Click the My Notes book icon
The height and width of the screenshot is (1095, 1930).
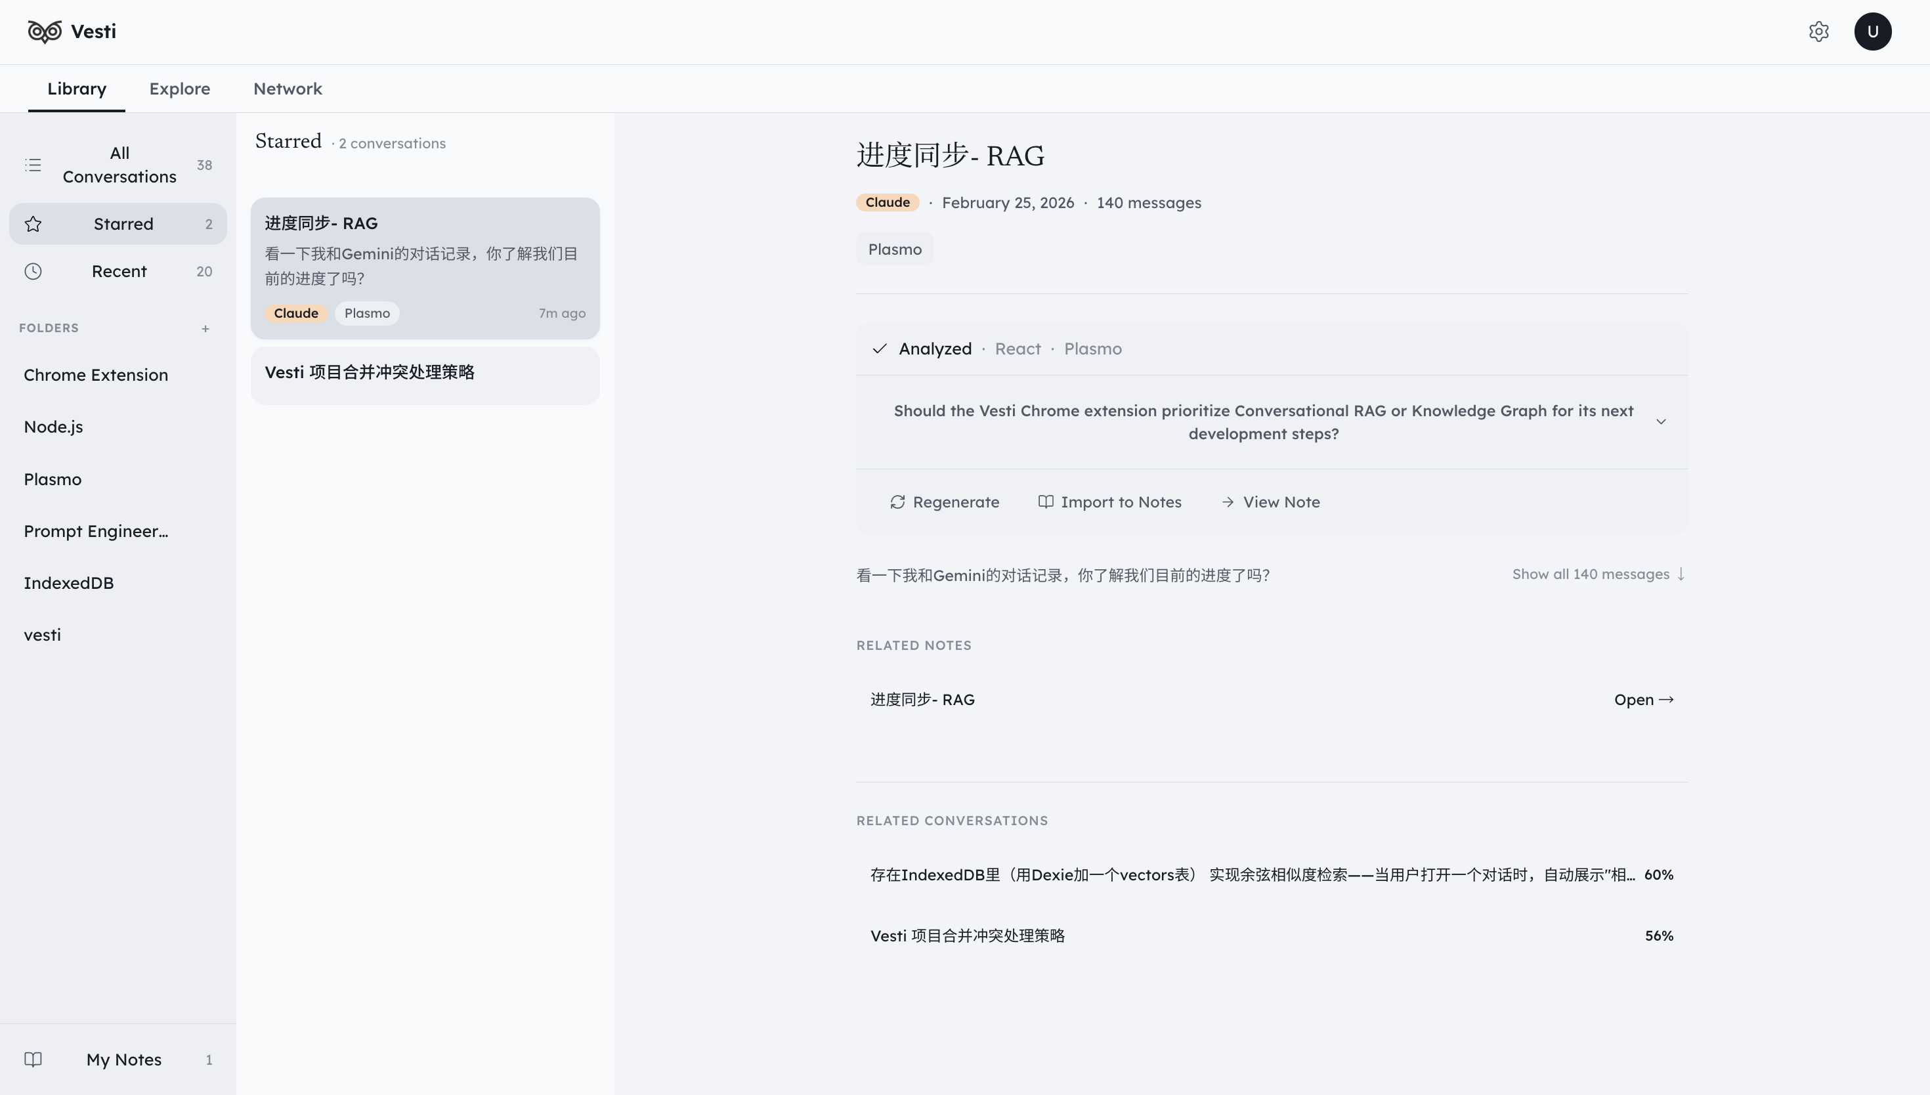pos(33,1060)
